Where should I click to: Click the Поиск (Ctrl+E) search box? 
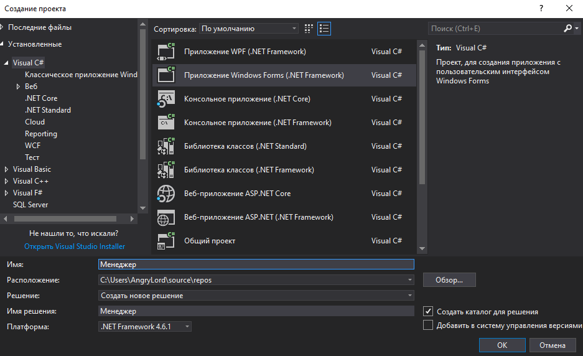tap(496, 28)
